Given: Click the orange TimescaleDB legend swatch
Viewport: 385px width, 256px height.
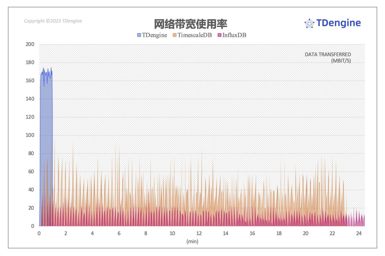Looking at the screenshot, I should (174, 35).
